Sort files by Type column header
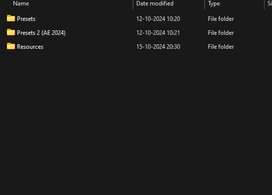 (x=214, y=3)
